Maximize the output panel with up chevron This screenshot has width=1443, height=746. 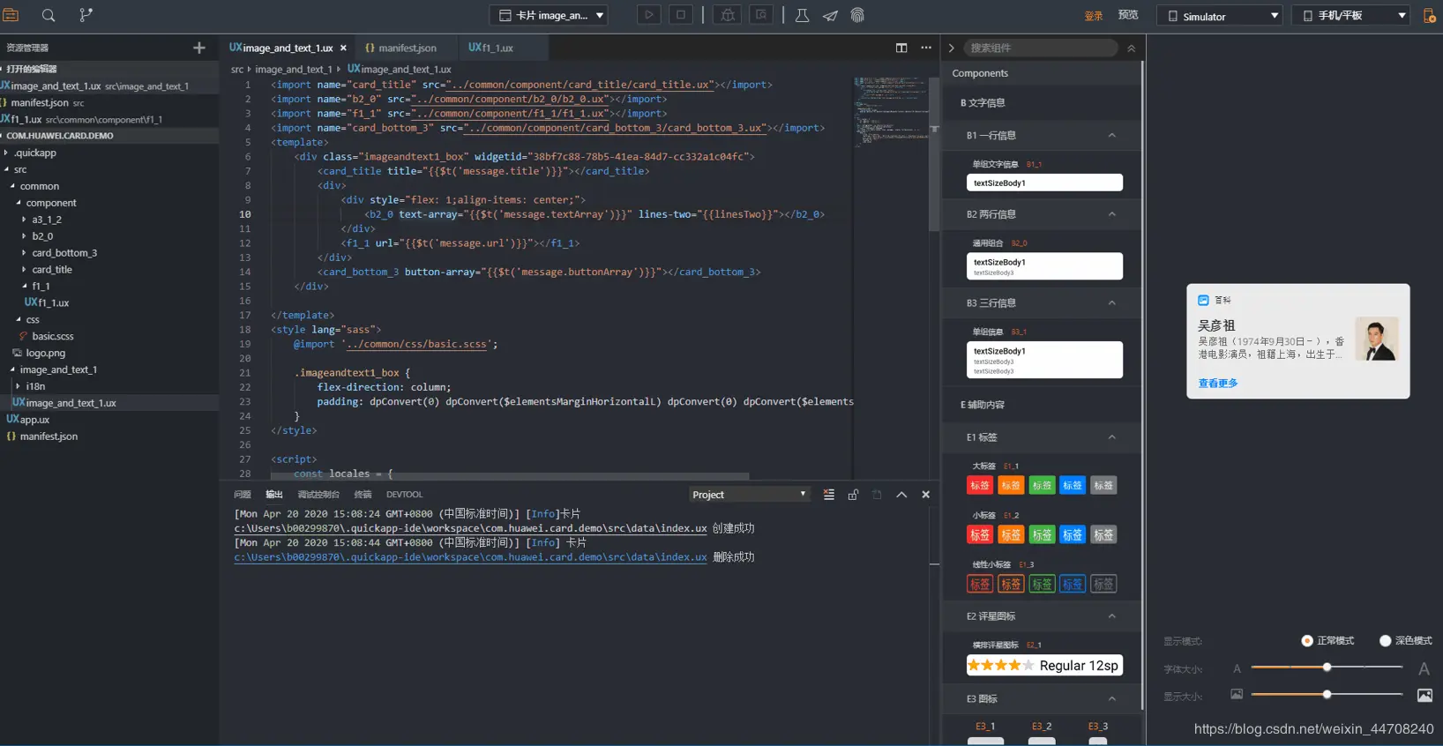(x=901, y=495)
